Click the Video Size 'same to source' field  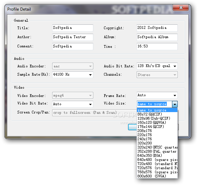(x=154, y=104)
